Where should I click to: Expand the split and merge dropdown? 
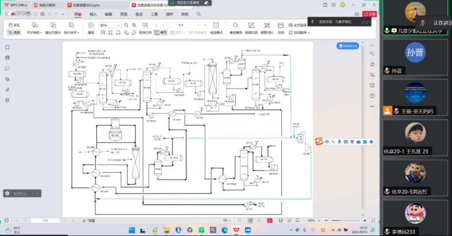71,33
